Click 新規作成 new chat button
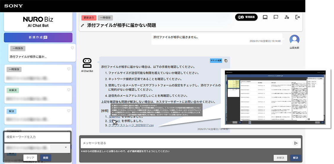This screenshot has height=164, width=334. (x=38, y=38)
